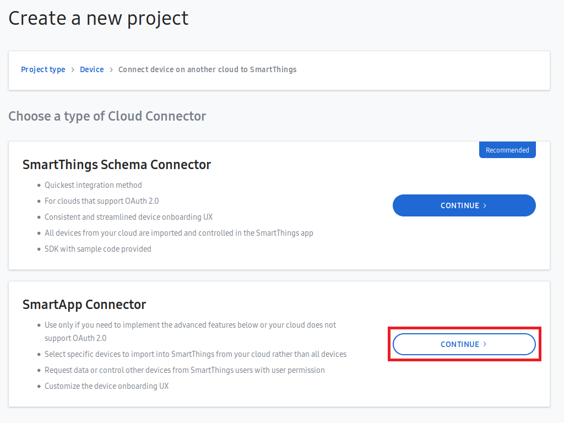The width and height of the screenshot is (564, 423).
Task: Go back to the Device breadcrumb step
Action: pos(91,69)
